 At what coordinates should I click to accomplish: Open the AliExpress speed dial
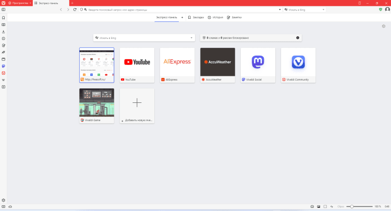pyautogui.click(x=177, y=65)
